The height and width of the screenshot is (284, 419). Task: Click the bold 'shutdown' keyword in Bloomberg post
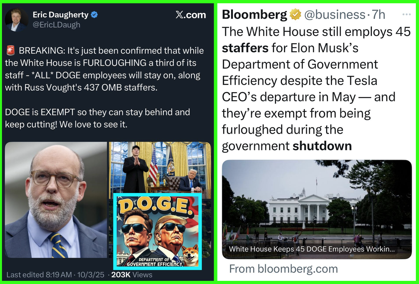click(x=322, y=146)
